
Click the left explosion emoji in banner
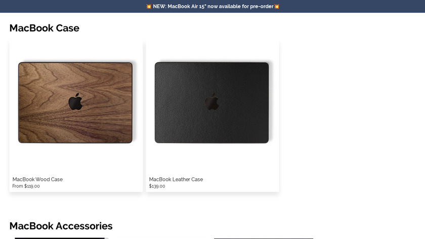tap(149, 6)
